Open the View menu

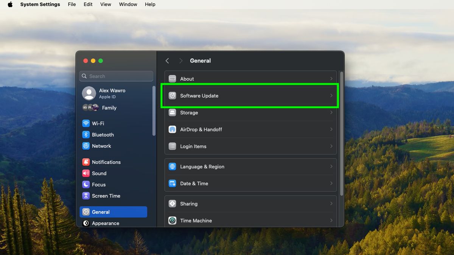click(106, 4)
